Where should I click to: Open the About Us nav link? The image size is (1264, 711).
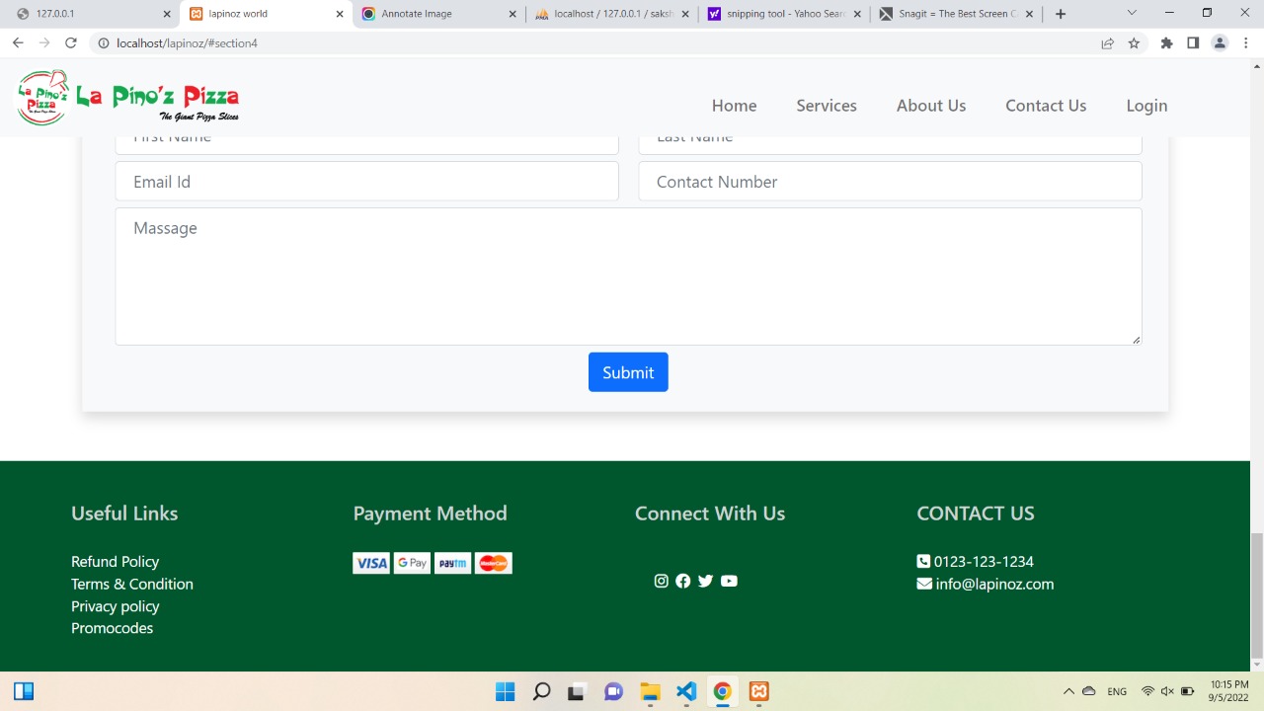pos(931,106)
